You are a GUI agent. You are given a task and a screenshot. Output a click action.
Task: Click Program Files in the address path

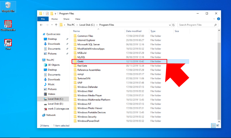(107, 25)
